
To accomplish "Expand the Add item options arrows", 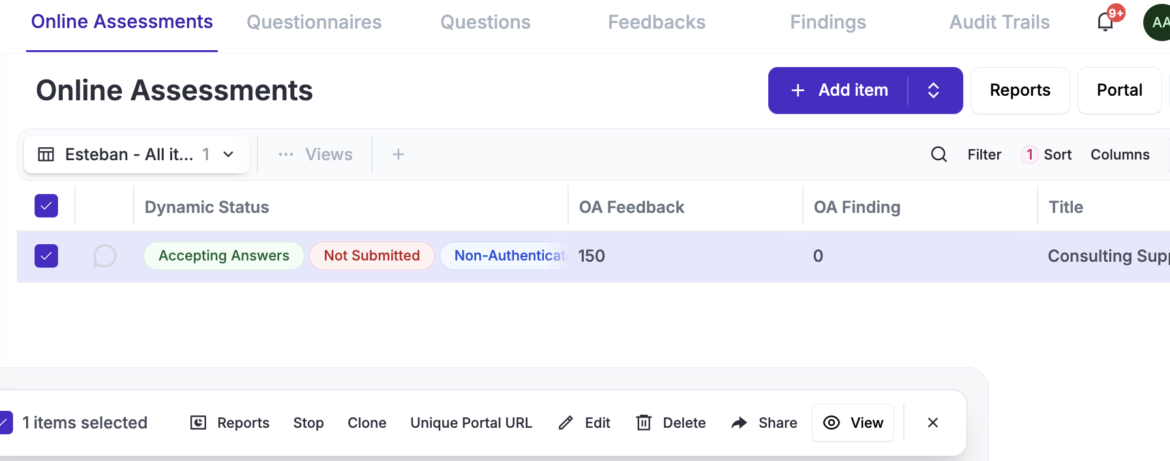I will pos(933,91).
